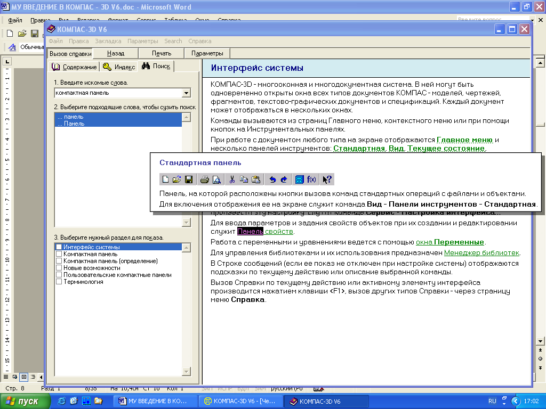
Task: Follow the Главное меню link
Action: coord(464,140)
